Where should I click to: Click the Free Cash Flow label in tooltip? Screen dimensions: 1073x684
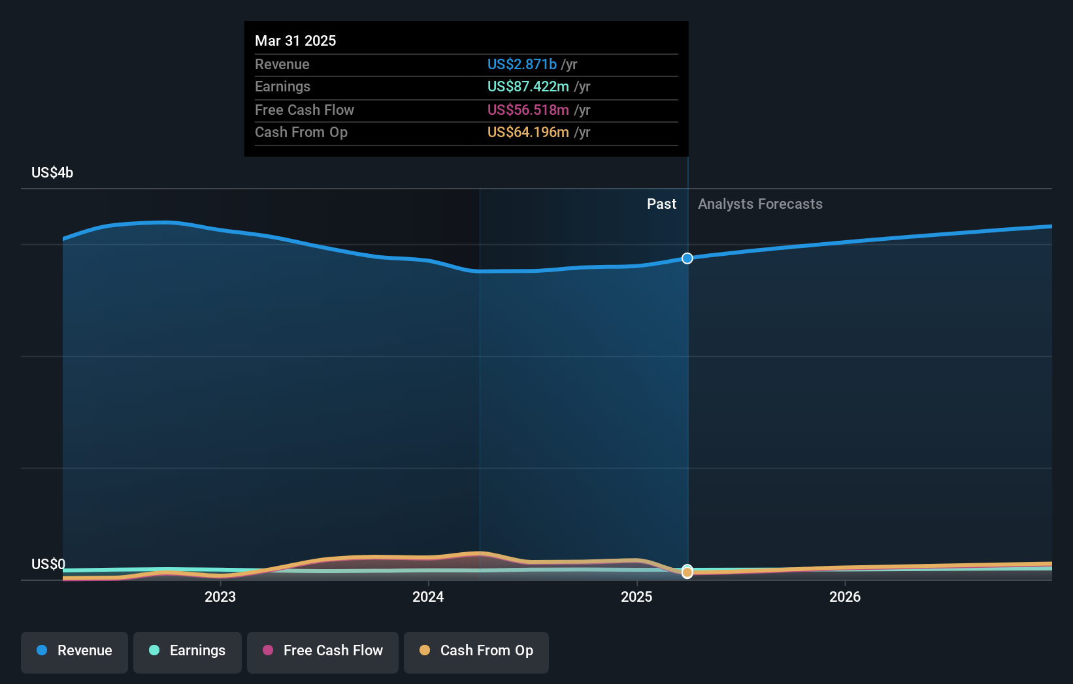tap(305, 110)
